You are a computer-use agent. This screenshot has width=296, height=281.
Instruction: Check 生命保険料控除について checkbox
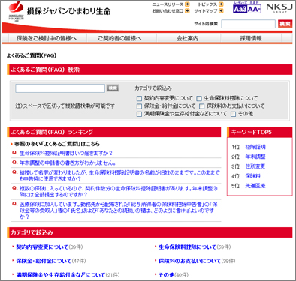[x=199, y=99]
